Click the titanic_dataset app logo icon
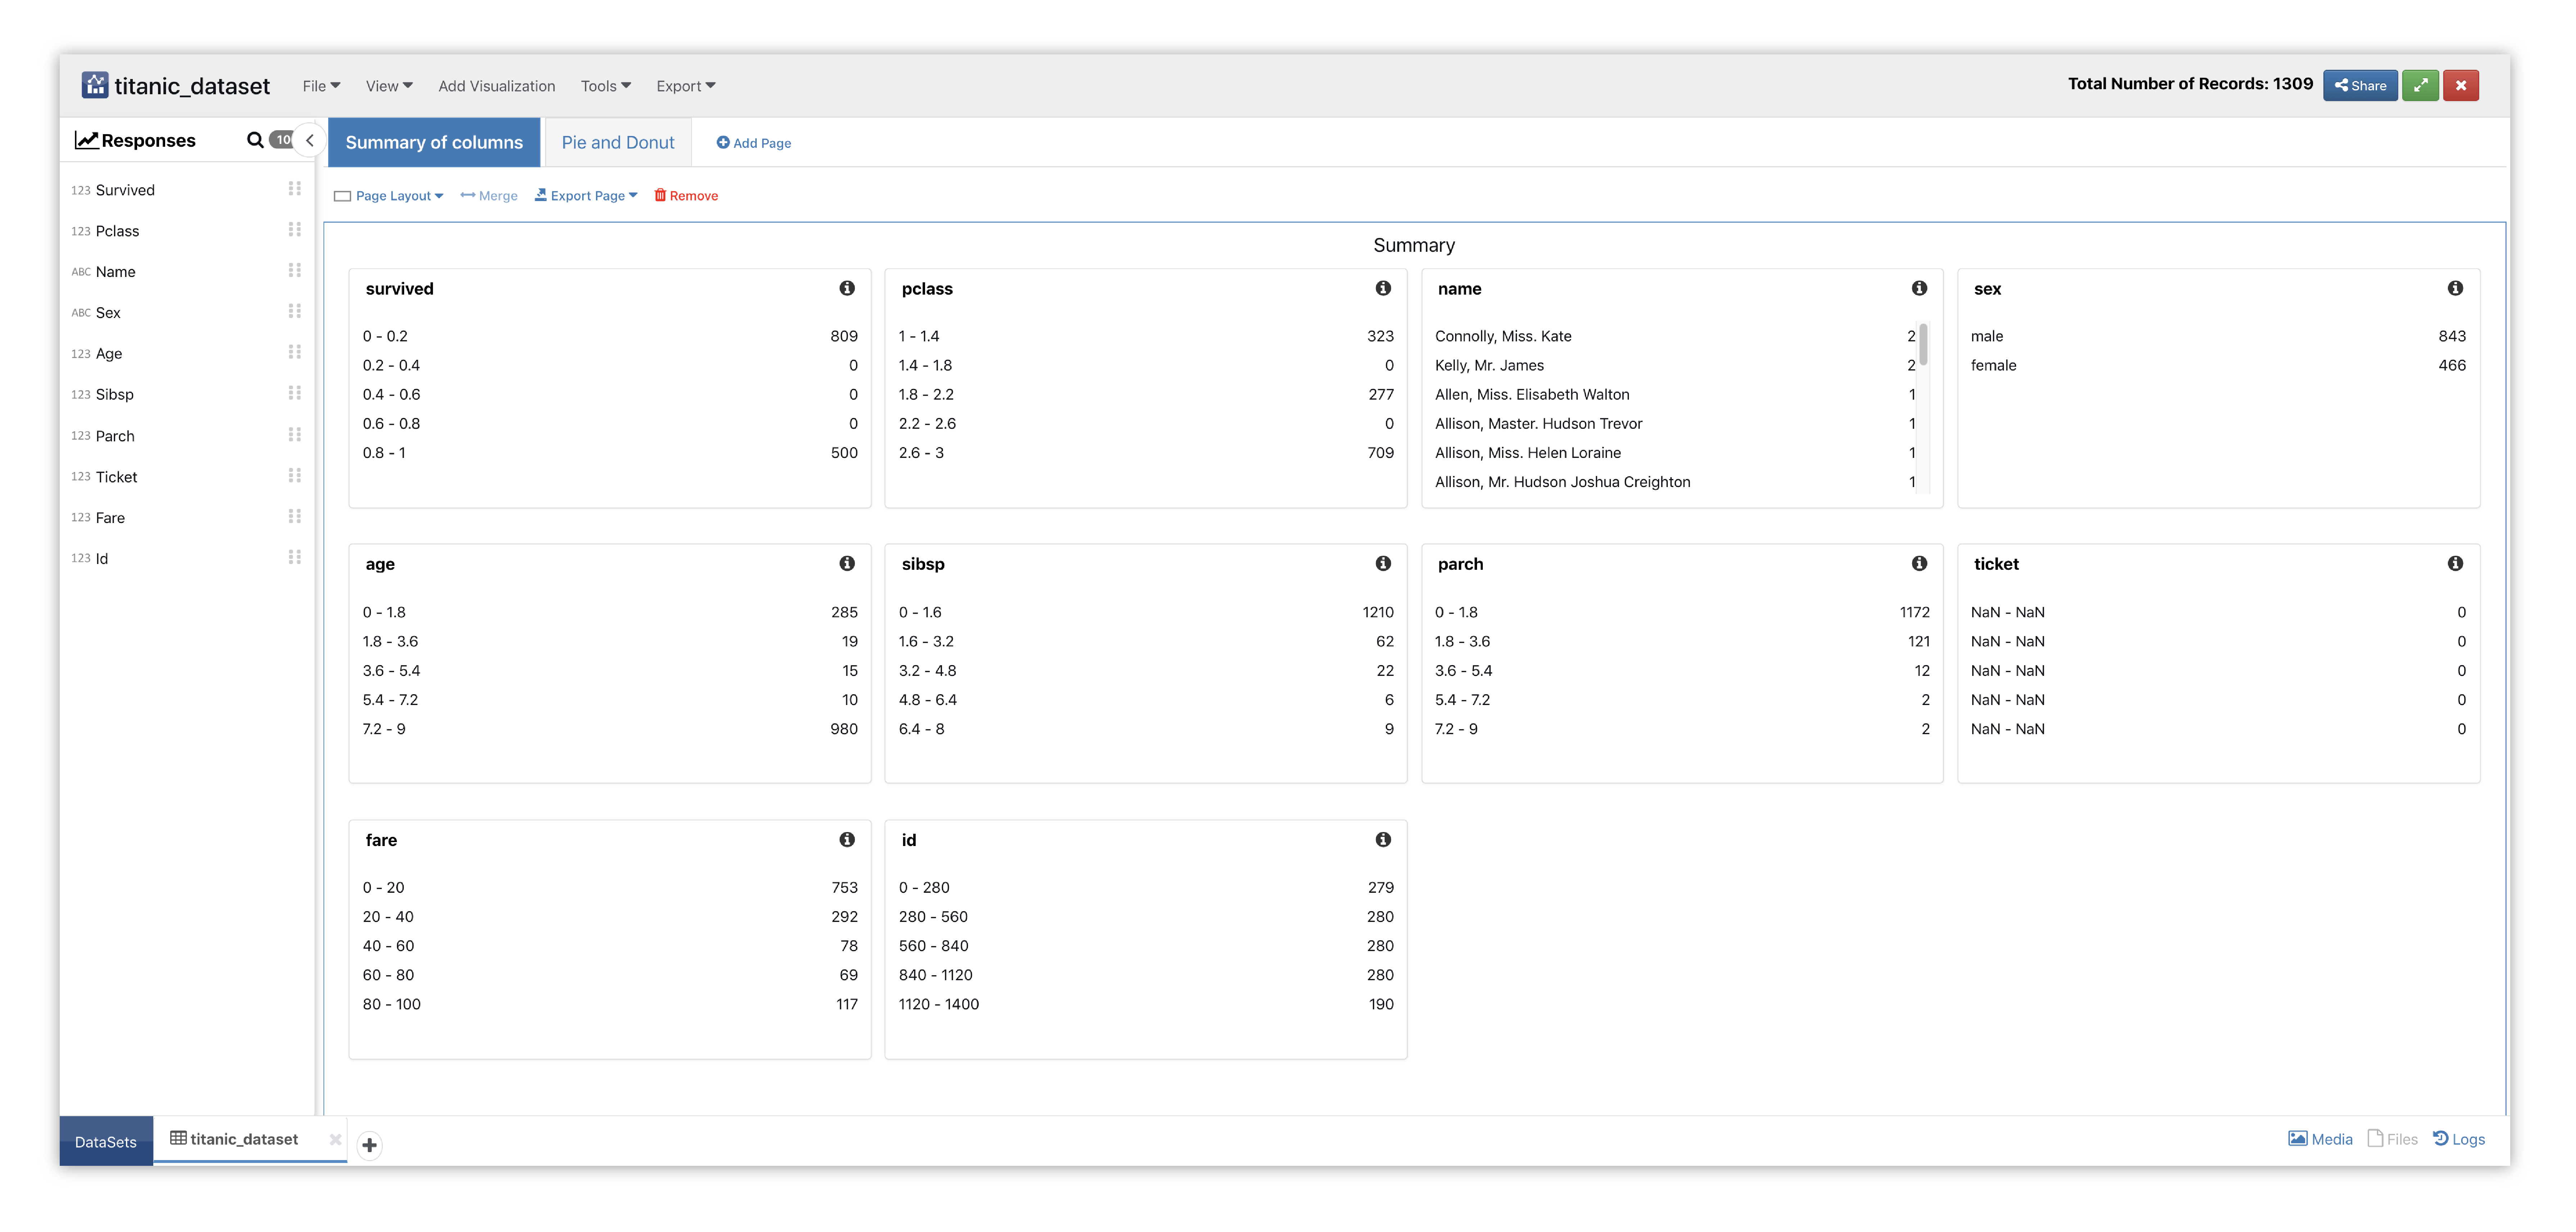This screenshot has width=2576, height=1232. [95, 85]
